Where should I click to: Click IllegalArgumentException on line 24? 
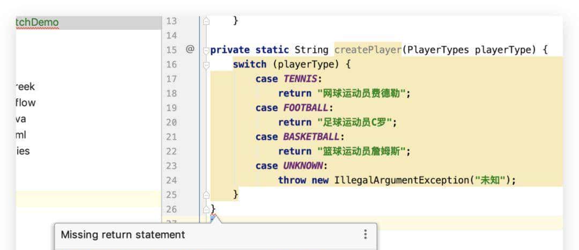pos(402,180)
